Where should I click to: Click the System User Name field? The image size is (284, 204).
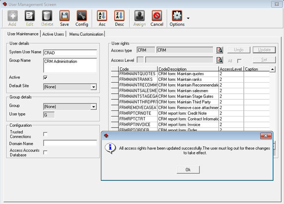70,53
